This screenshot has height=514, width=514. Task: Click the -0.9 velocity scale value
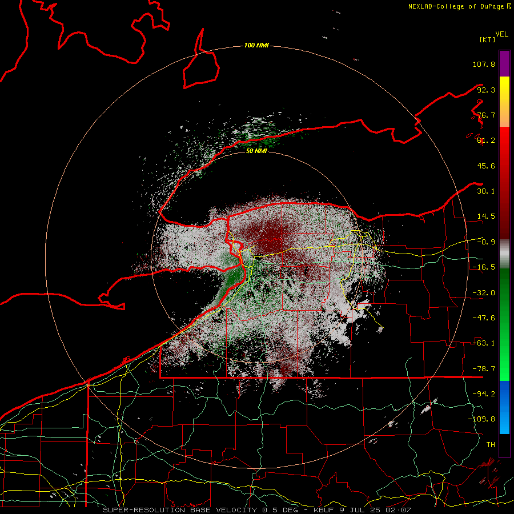pos(486,242)
